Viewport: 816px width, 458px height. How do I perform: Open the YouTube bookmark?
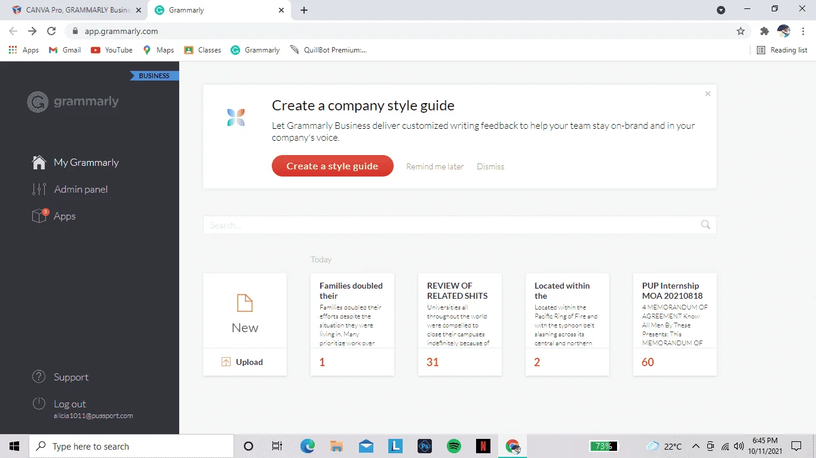point(112,50)
